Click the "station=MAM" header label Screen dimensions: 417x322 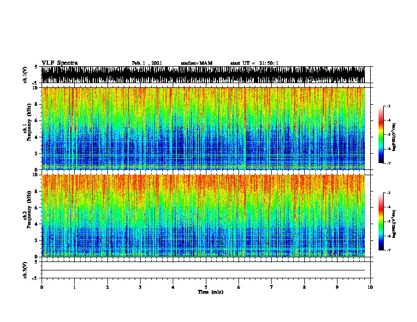click(x=196, y=63)
